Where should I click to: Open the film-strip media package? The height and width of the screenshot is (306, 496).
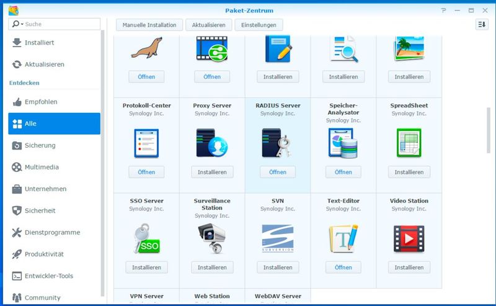pyautogui.click(x=212, y=77)
